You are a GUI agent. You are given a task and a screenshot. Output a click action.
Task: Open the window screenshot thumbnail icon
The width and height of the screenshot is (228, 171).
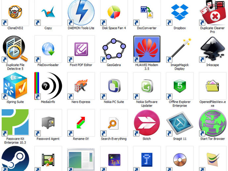click(81, 159)
